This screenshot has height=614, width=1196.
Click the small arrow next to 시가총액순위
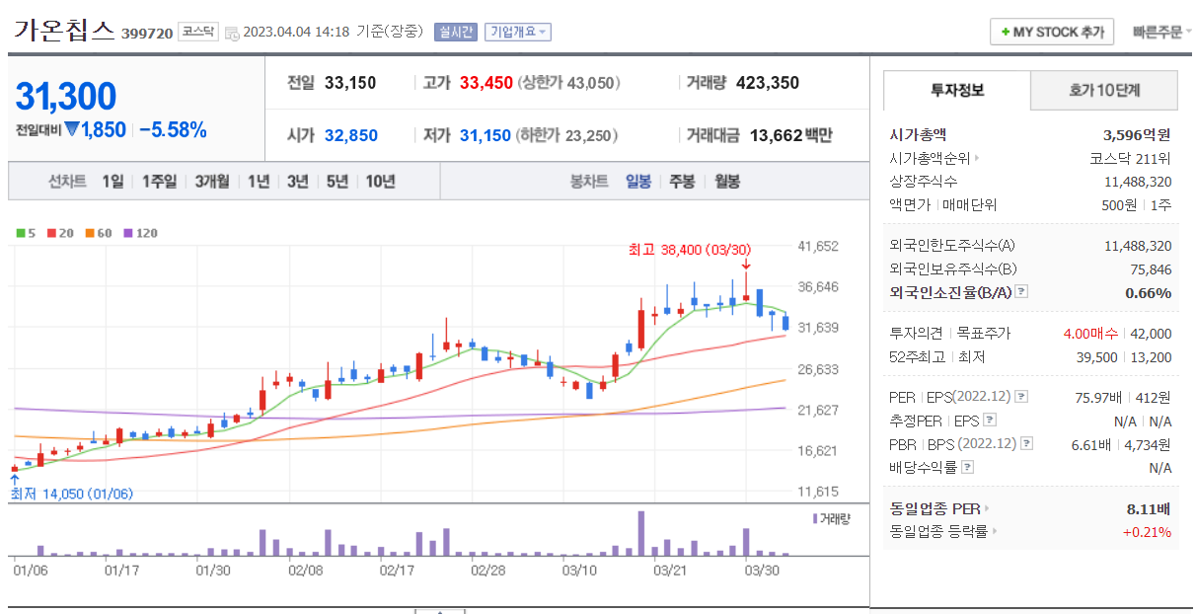pos(978,158)
